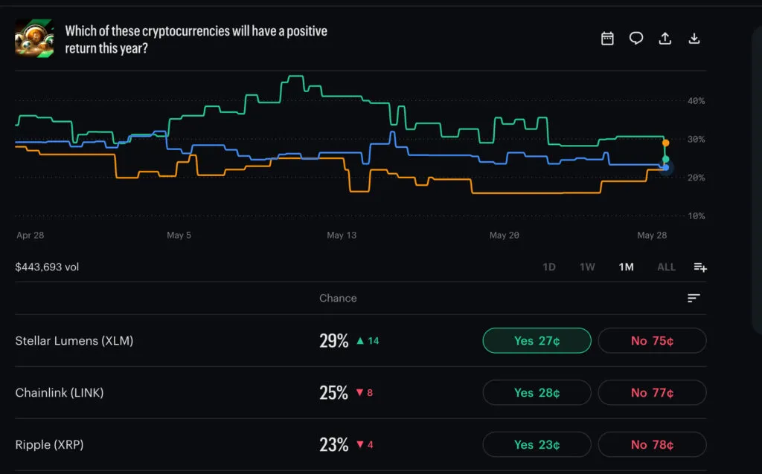Buy Yes 28¢ for Chainlink
This screenshot has width=762, height=474.
pos(537,392)
